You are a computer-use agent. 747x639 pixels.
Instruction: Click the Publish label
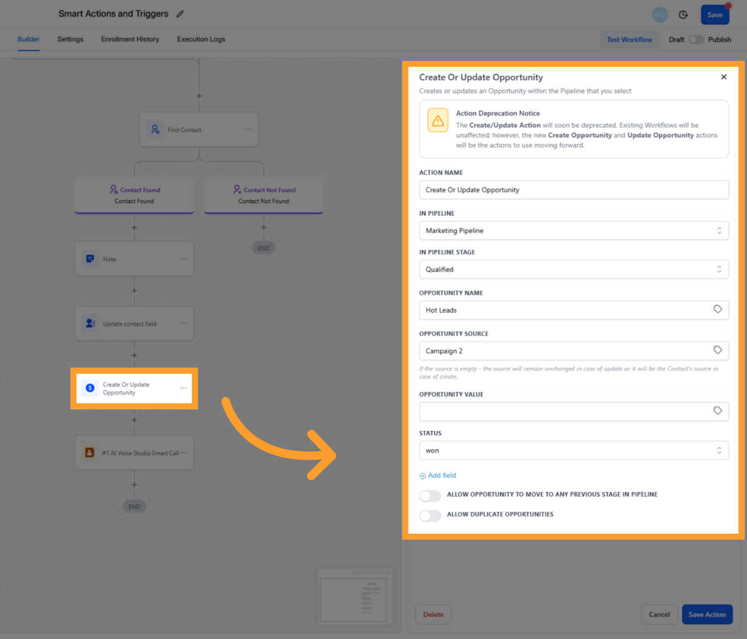coord(719,40)
